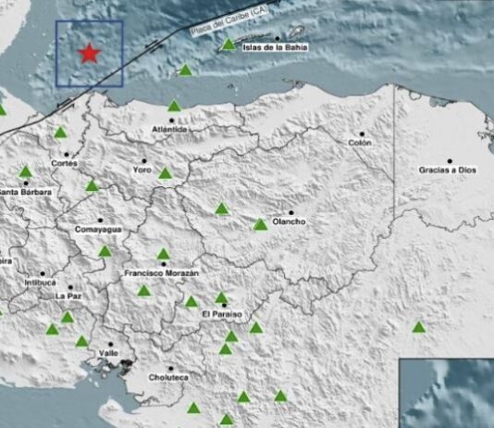Click the Francisco Morazán label

[x=162, y=273]
